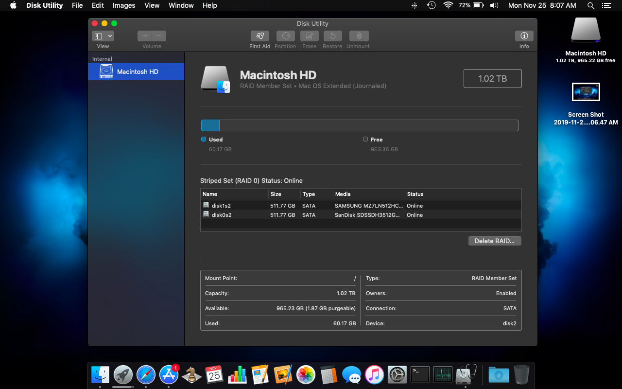622x389 pixels.
Task: Click the Partition toolbar icon
Action: click(286, 36)
